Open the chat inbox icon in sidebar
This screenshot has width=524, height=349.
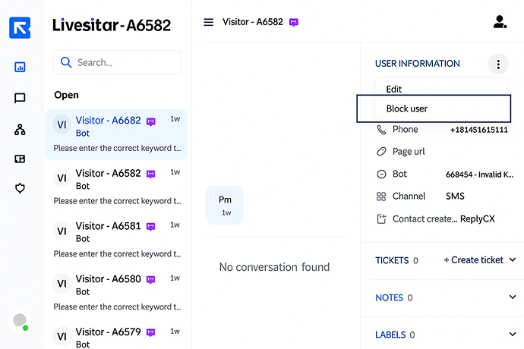[20, 98]
